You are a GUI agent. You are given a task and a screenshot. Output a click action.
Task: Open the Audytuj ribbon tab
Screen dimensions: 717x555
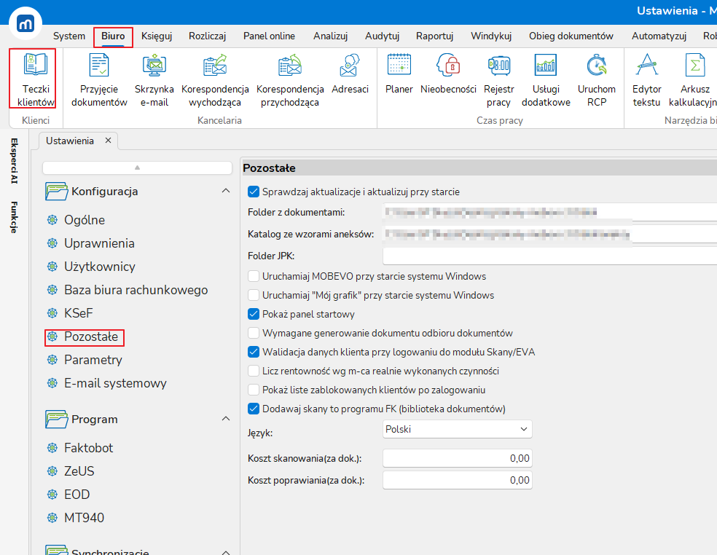(382, 36)
